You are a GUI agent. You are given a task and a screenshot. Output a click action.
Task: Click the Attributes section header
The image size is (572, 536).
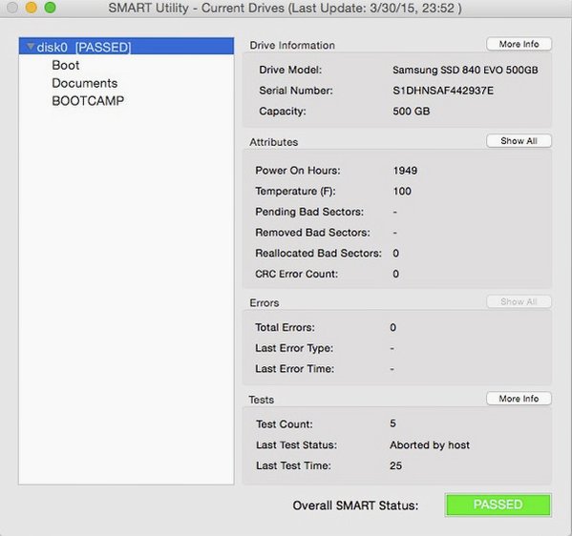pos(274,142)
